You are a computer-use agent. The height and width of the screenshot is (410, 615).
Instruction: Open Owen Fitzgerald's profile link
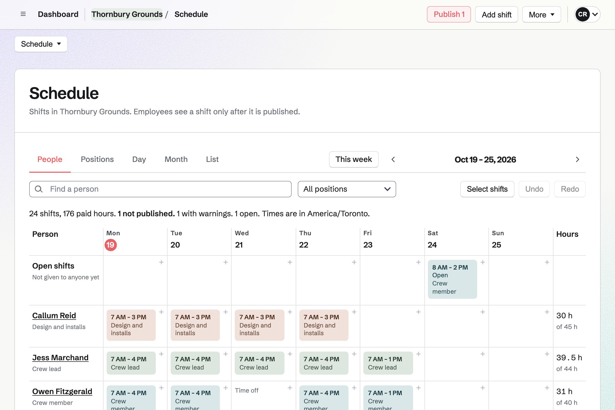62,392
